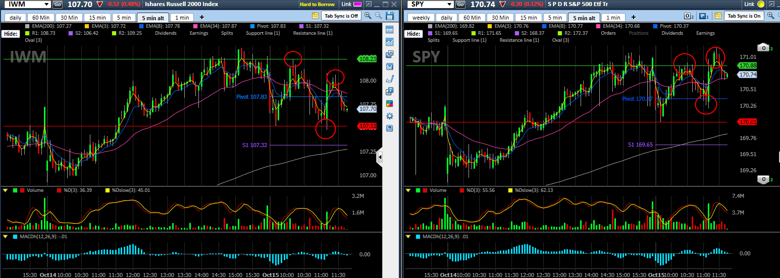Click the Positions P indicator in SPY toolbar
This screenshot has width=780, height=278.
click(705, 16)
